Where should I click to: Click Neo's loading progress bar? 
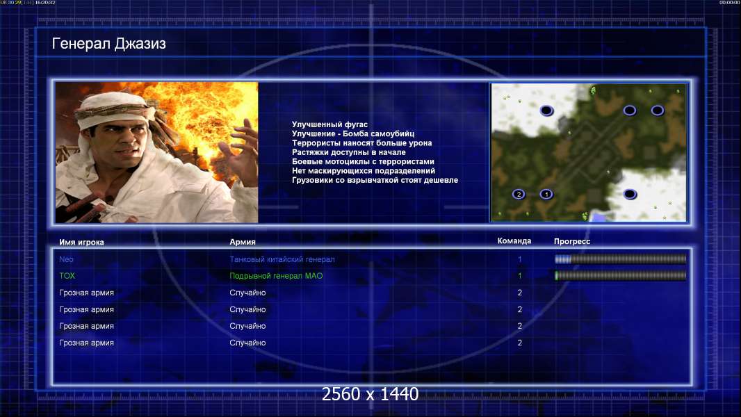pos(621,259)
